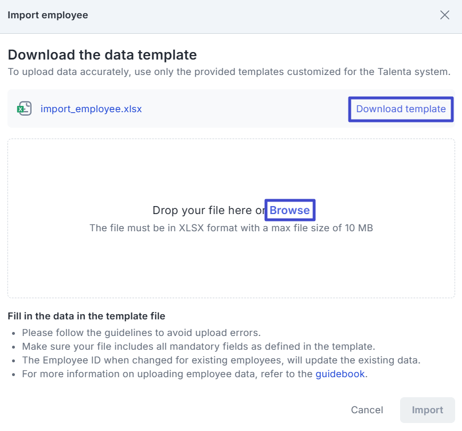The width and height of the screenshot is (462, 431).
Task: Click the 'Please follow the guidelines' bullet
Action: pyautogui.click(x=141, y=332)
